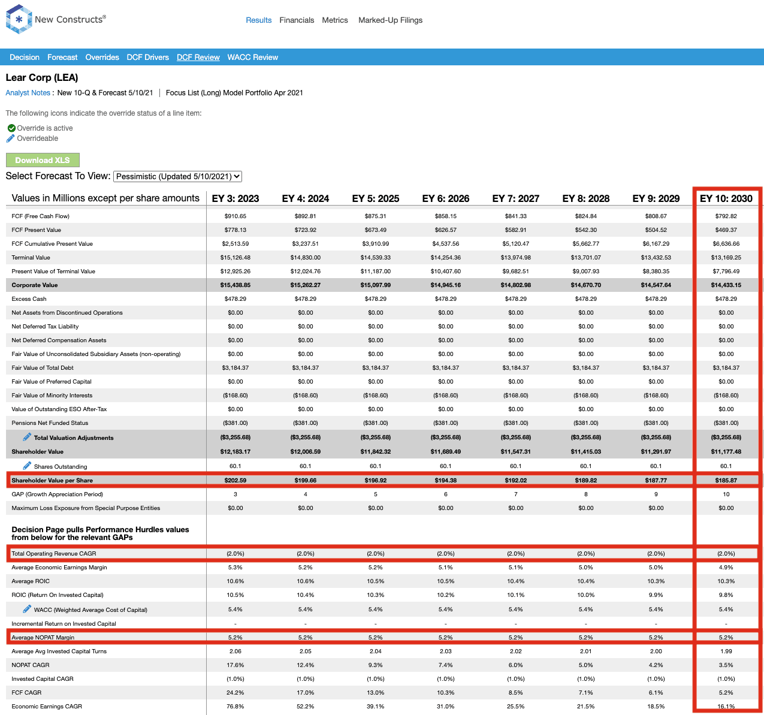Click the pencil icon beside Total Valuation Adjustments

27,437
